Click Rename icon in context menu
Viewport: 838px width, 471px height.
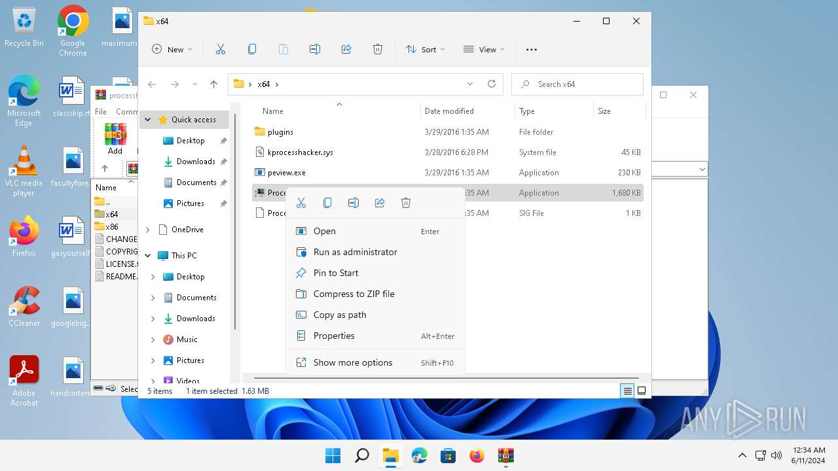pyautogui.click(x=354, y=203)
